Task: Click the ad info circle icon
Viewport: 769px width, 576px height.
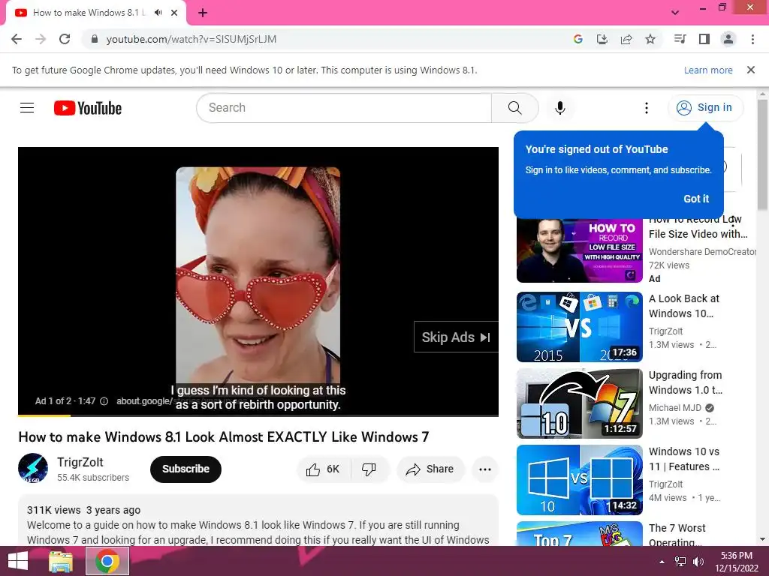Action: pyautogui.click(x=104, y=401)
